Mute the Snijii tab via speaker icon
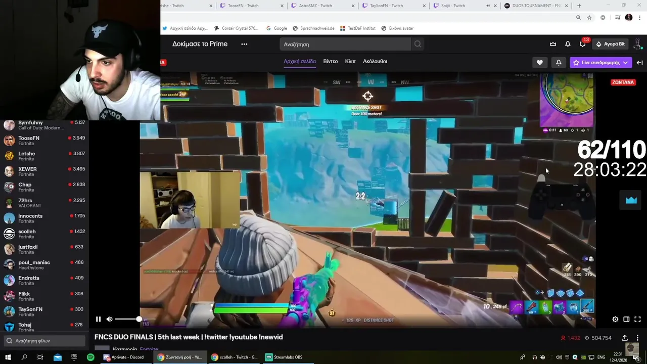This screenshot has height=364, width=647. pos(488,6)
